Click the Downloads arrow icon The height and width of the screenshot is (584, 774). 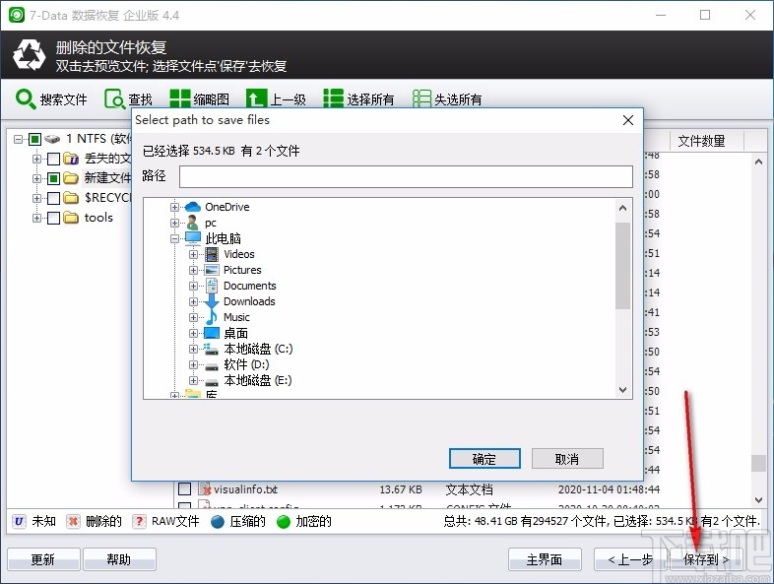pyautogui.click(x=212, y=301)
